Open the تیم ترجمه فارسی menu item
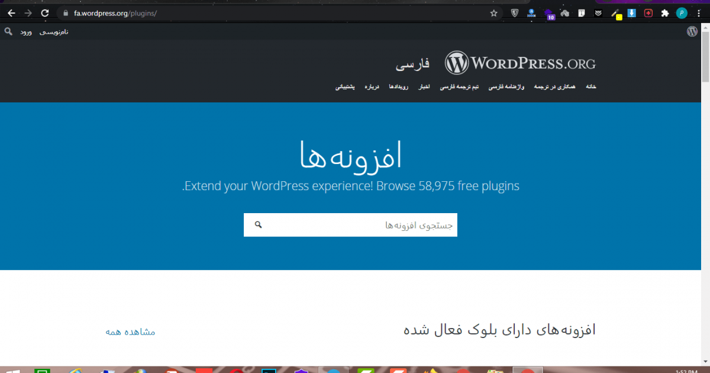The width and height of the screenshot is (710, 373). (459, 87)
